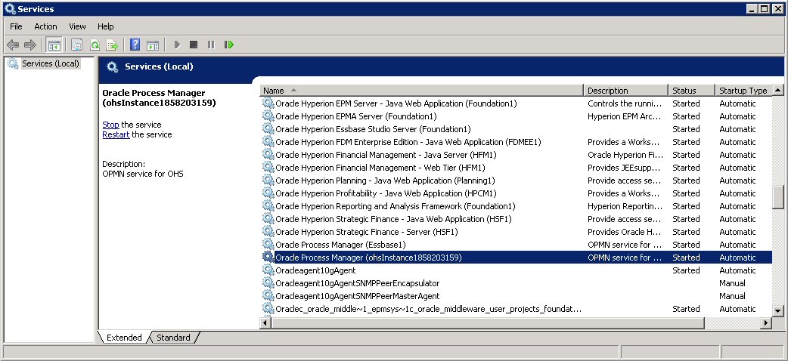Click 'Oracle Hyperion Fi...' description cell
The width and height of the screenshot is (788, 361).
(x=625, y=155)
